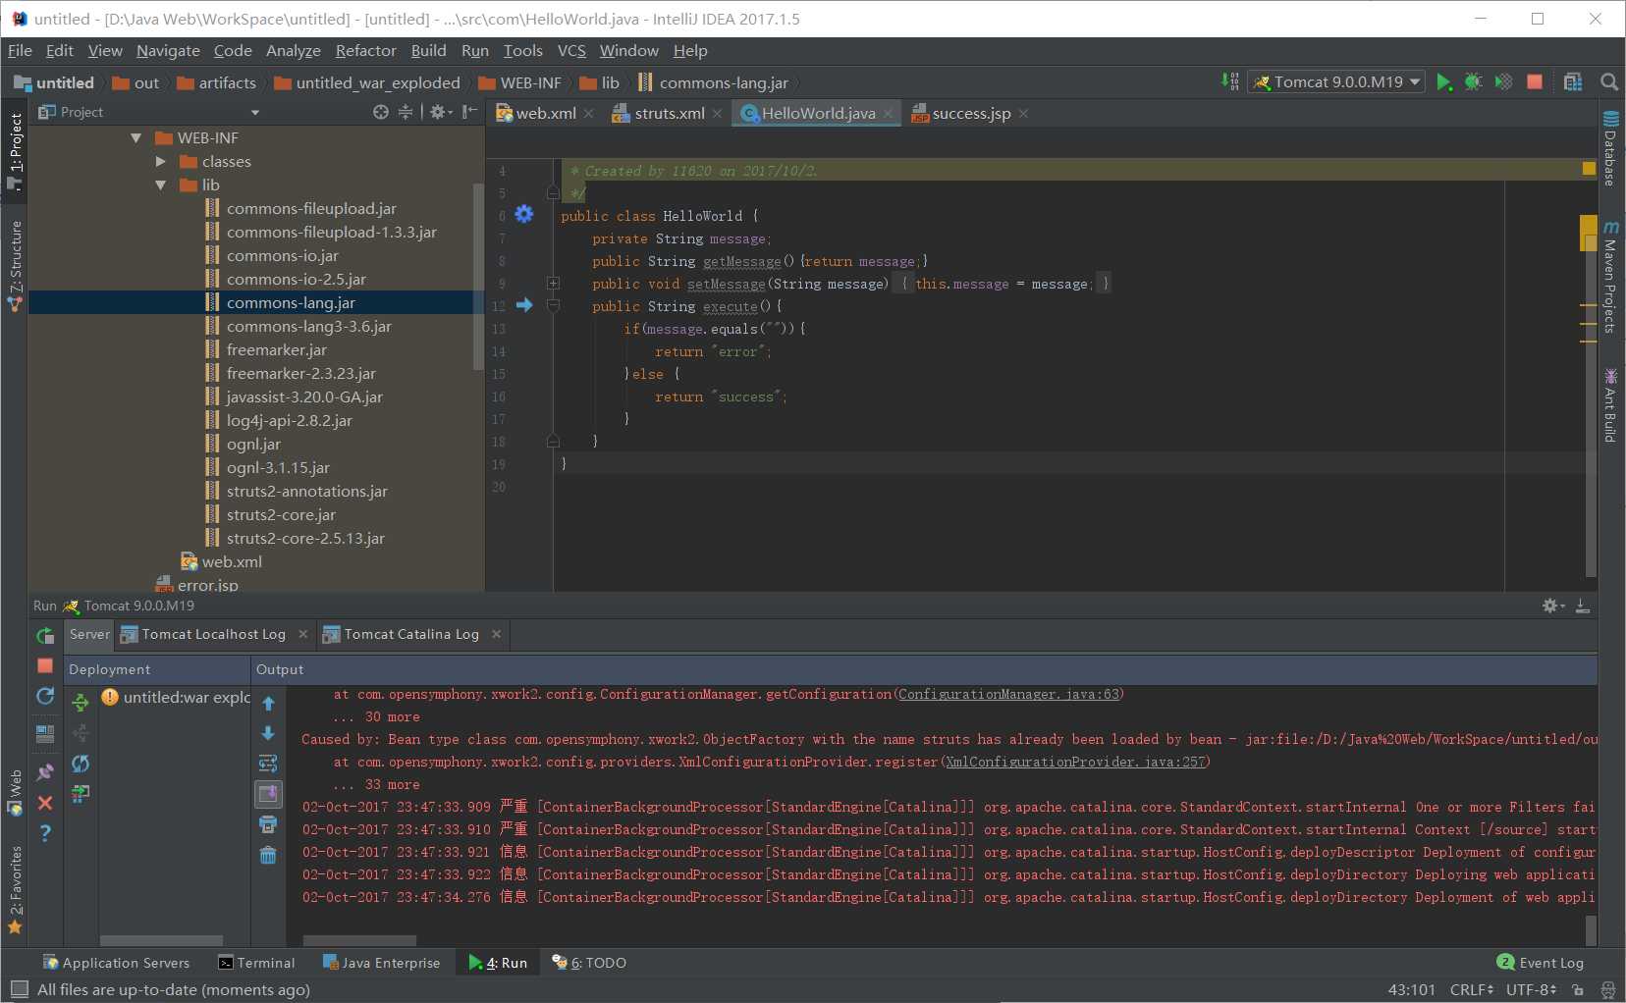
Task: Click the console horizontal scrollbar
Action: point(359,940)
